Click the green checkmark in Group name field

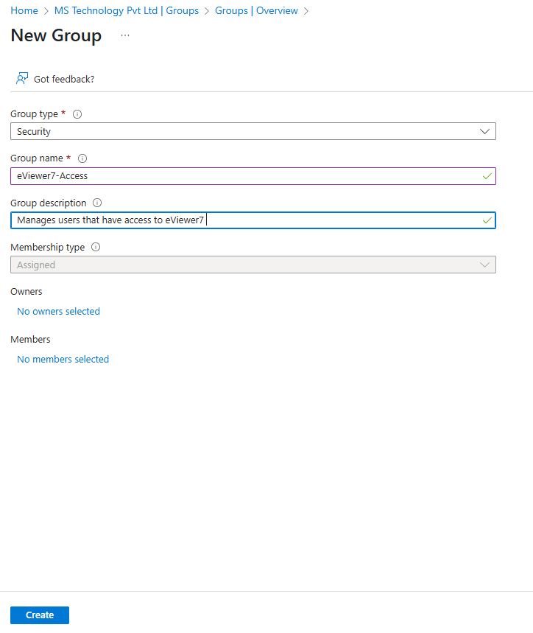click(486, 175)
